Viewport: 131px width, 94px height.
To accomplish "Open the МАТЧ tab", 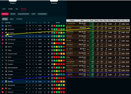I will pyautogui.click(x=4, y=9).
